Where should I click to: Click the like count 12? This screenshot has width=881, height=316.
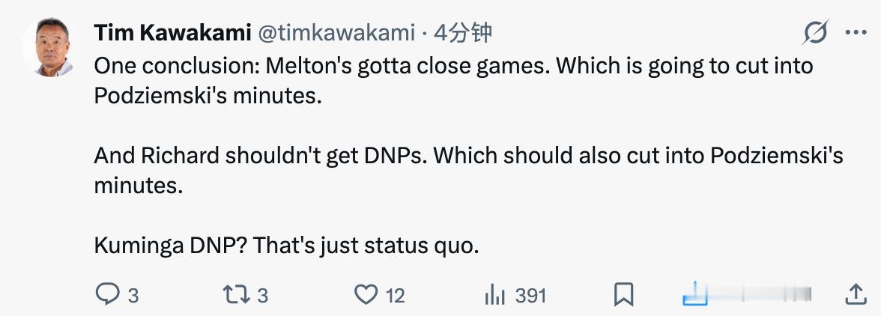point(395,296)
